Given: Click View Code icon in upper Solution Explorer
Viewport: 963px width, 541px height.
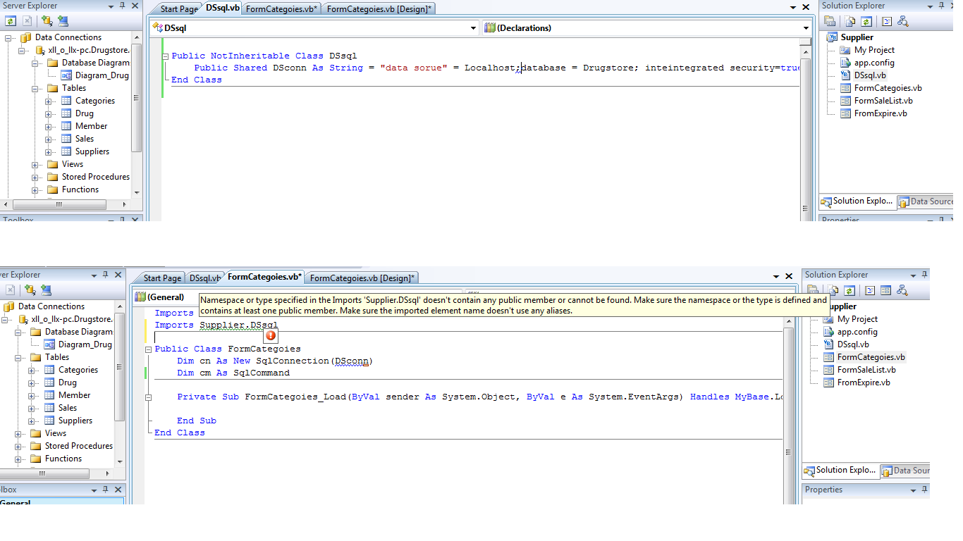Looking at the screenshot, I should [888, 21].
